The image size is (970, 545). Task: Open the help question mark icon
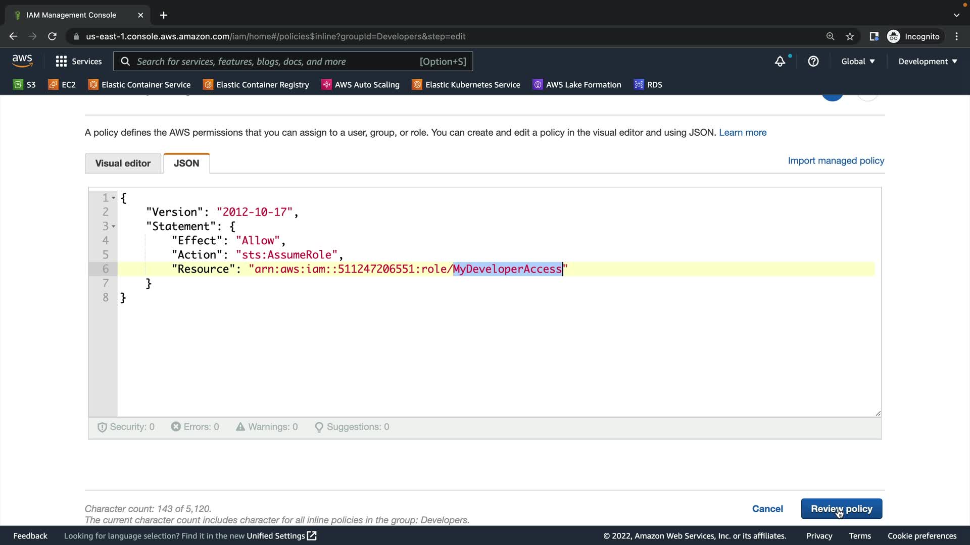pos(813,62)
